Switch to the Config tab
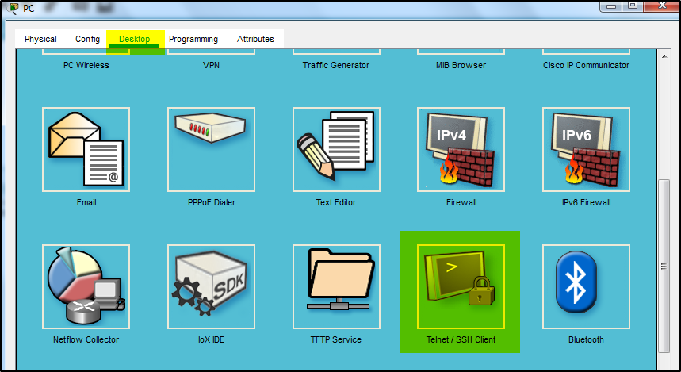Viewport: 681px width, 372px height. pos(87,39)
